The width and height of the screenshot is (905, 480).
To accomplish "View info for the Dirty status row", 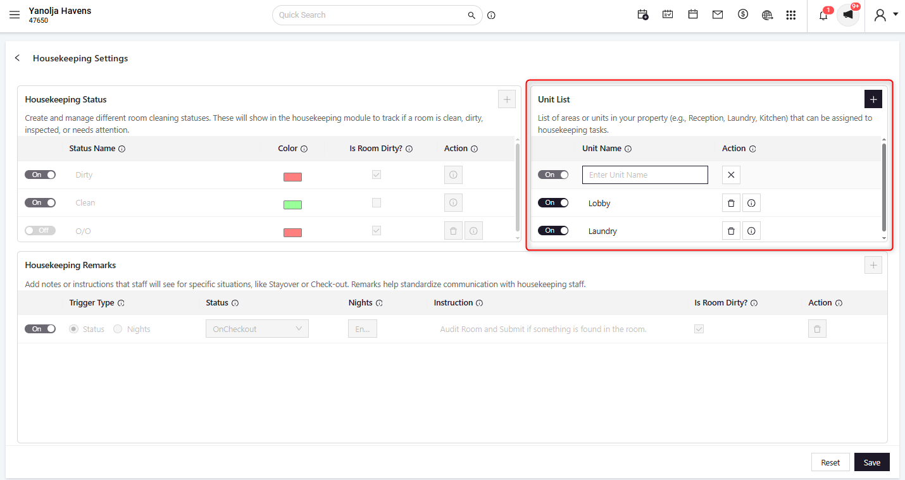I will coord(453,175).
